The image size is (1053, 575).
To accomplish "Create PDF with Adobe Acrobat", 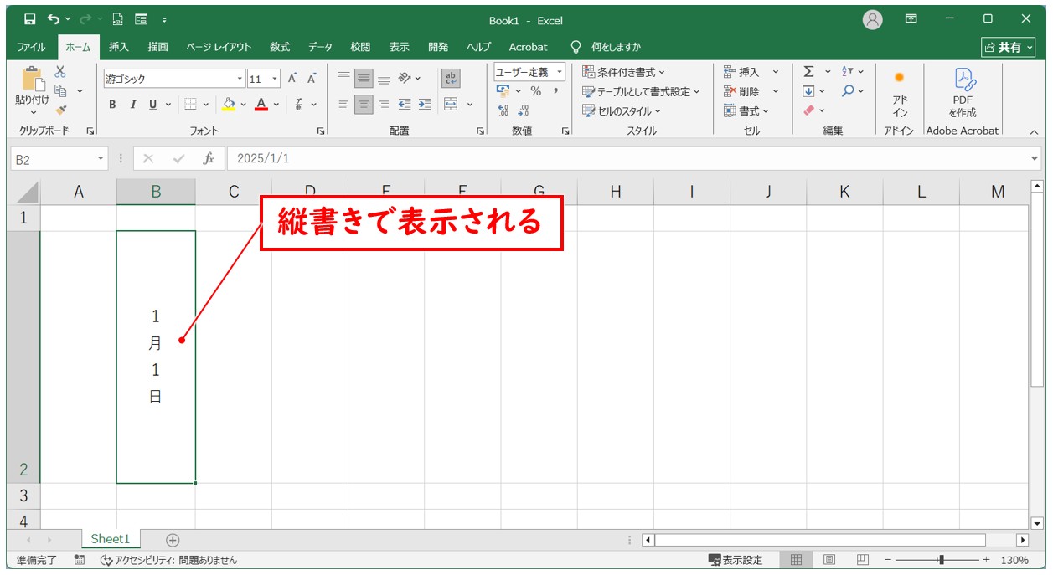I will click(x=963, y=94).
